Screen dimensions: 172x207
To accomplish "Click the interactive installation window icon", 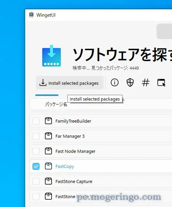I will pyautogui.click(x=161, y=83).
